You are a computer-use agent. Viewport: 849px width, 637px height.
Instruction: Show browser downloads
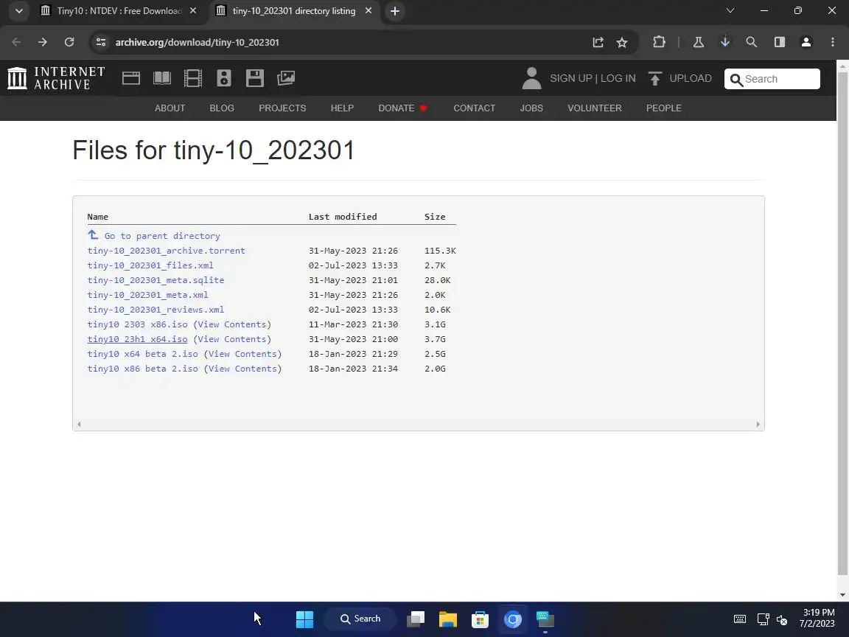[725, 42]
